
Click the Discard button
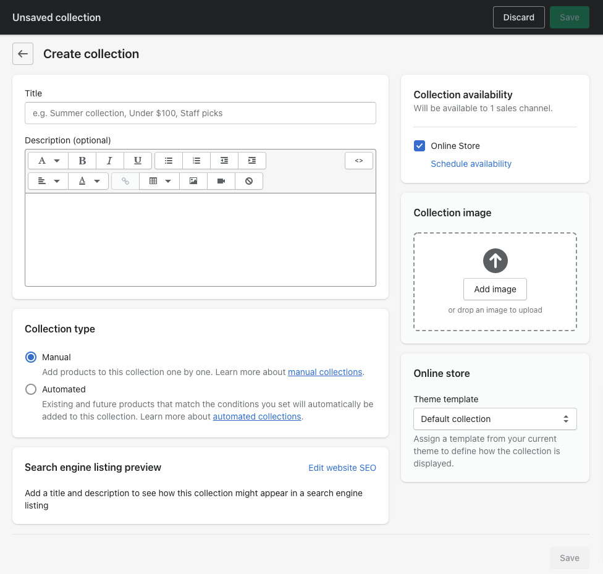(519, 17)
